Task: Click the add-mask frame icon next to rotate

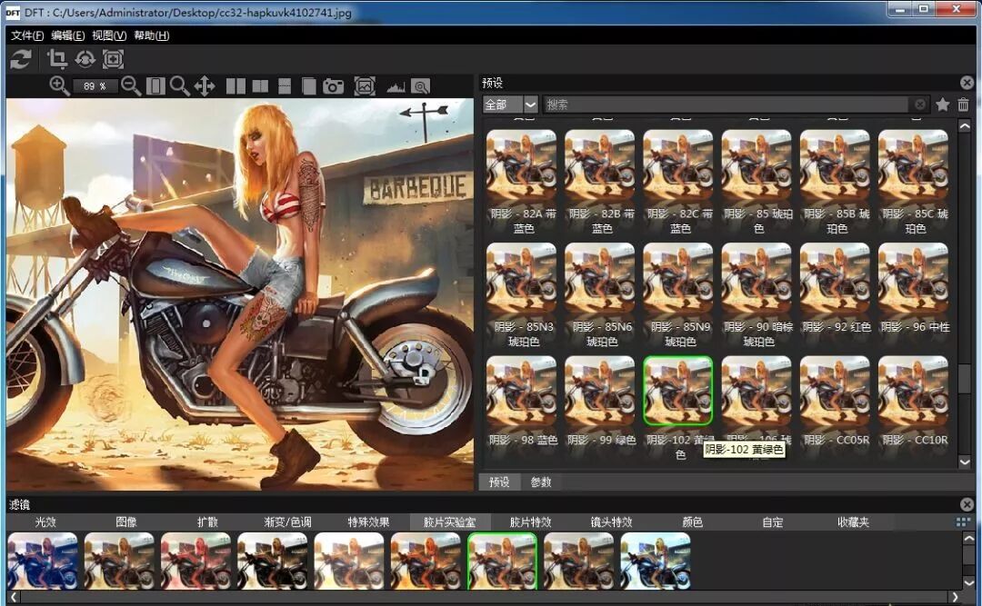Action: [113, 59]
